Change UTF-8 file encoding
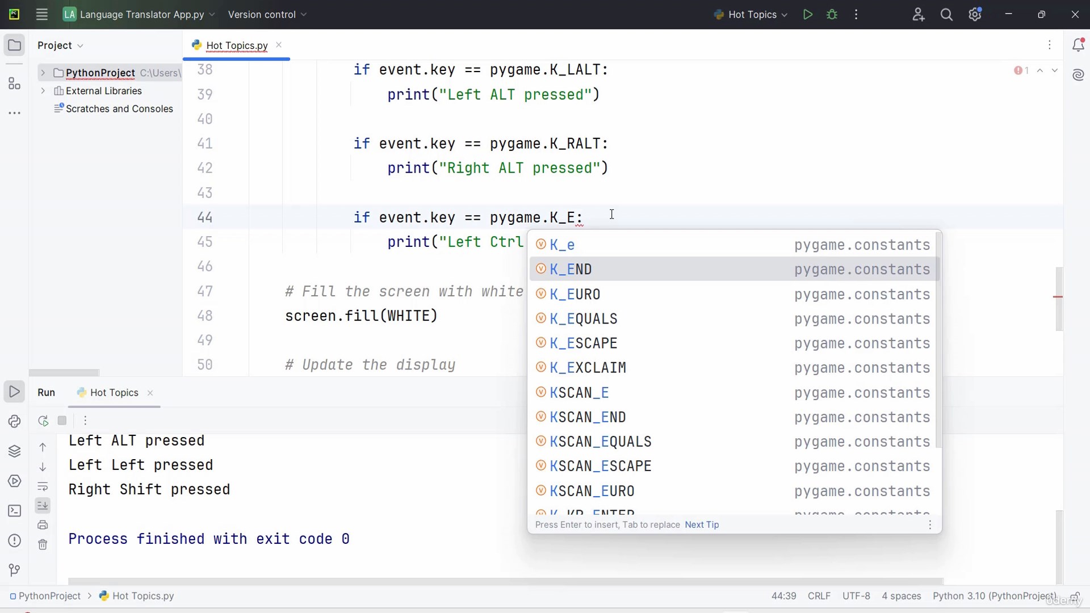The height and width of the screenshot is (613, 1090). (856, 596)
